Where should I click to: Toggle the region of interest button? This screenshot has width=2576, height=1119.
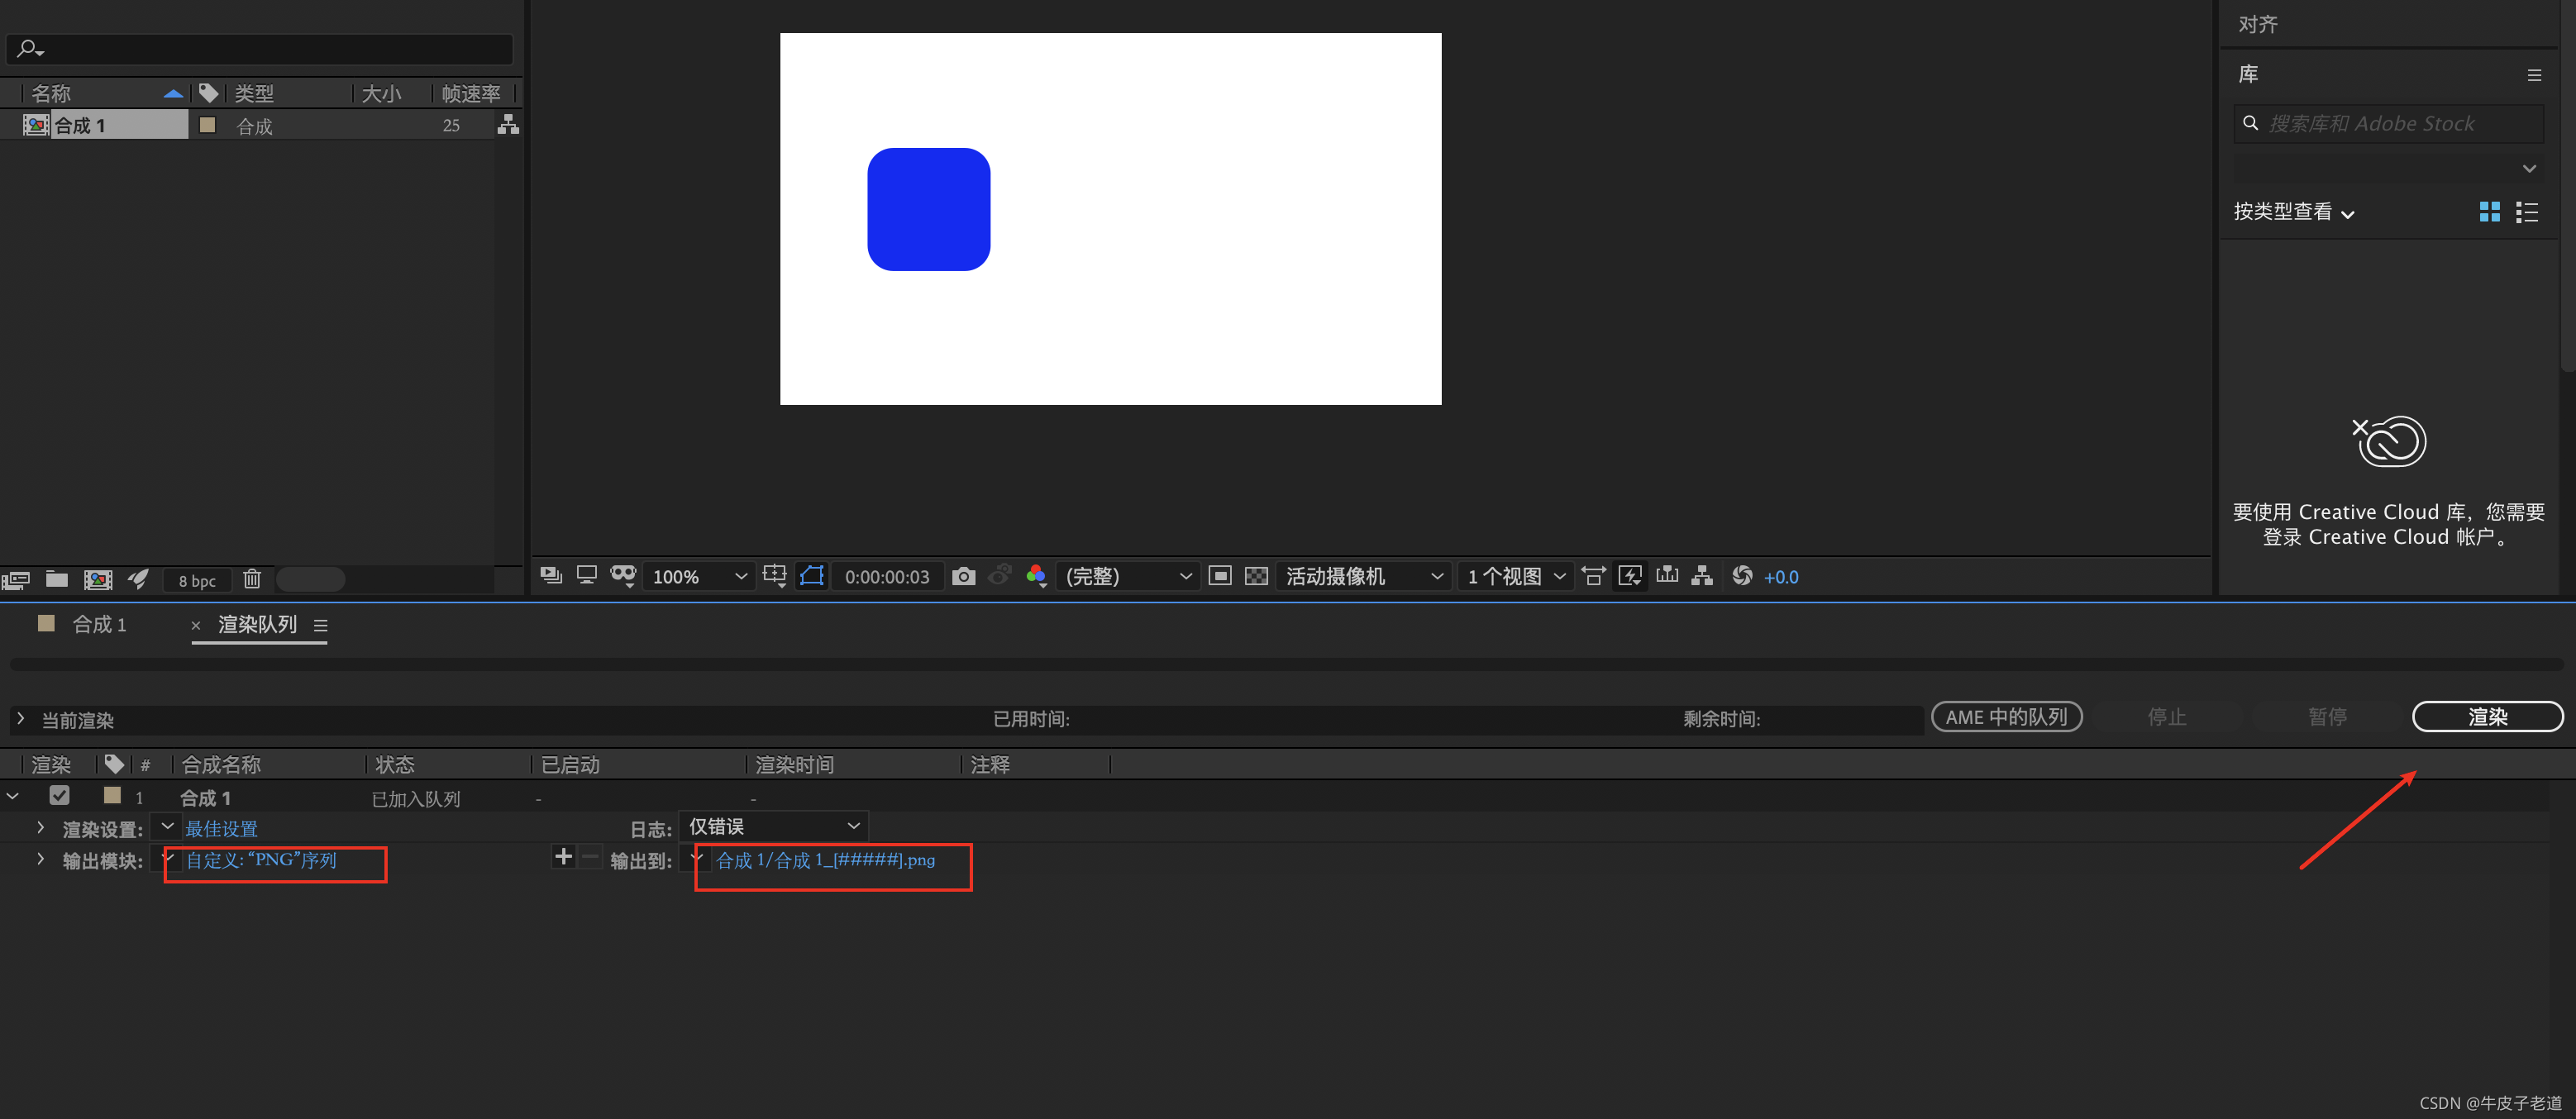coord(1219,576)
